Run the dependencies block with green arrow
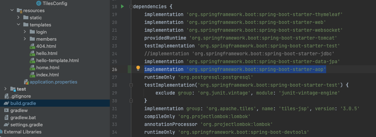Image resolution: width=376 pixels, height=137 pixels. click(x=122, y=6)
